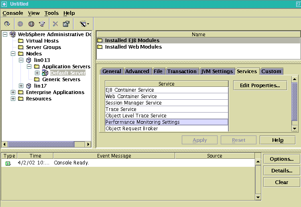Click the Clear button
Image resolution: width=301 pixels, height=207 pixels.
point(282,182)
